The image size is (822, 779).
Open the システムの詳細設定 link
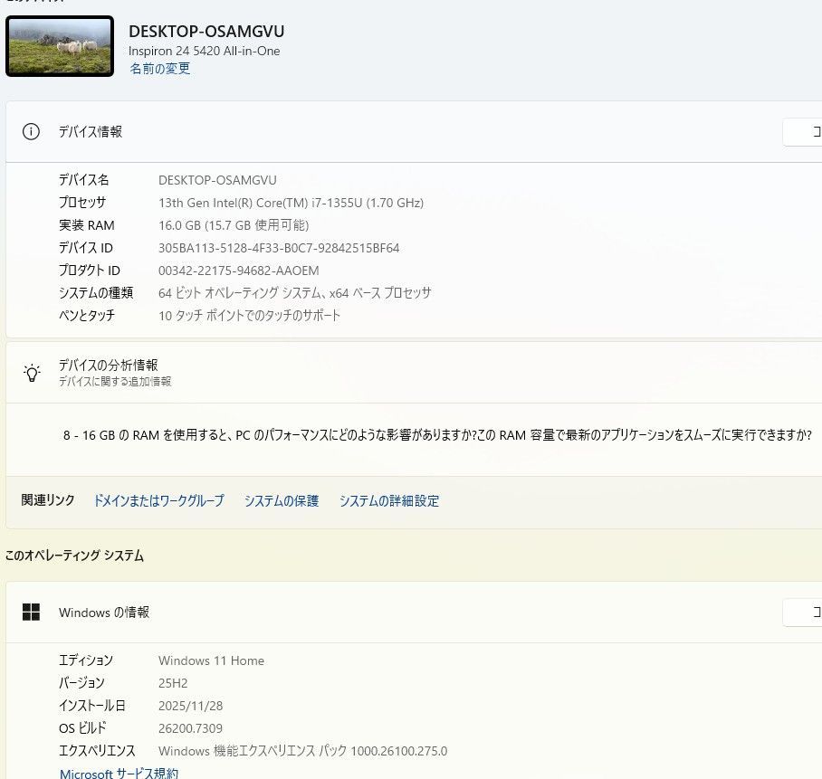tap(389, 501)
